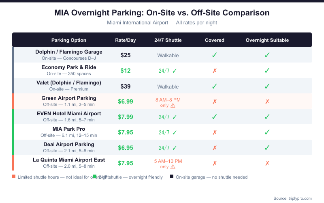Click the Green Airport Parking name
This screenshot has height=203, width=324.
click(x=69, y=98)
